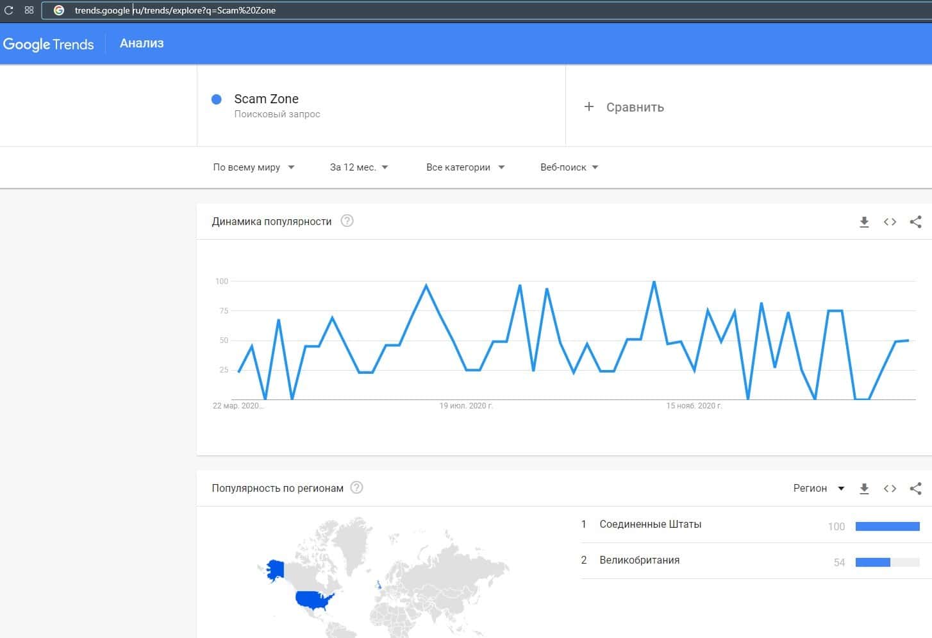This screenshot has height=638, width=932.
Task: Select Соединенные Штаты in the region list
Action: point(650,525)
